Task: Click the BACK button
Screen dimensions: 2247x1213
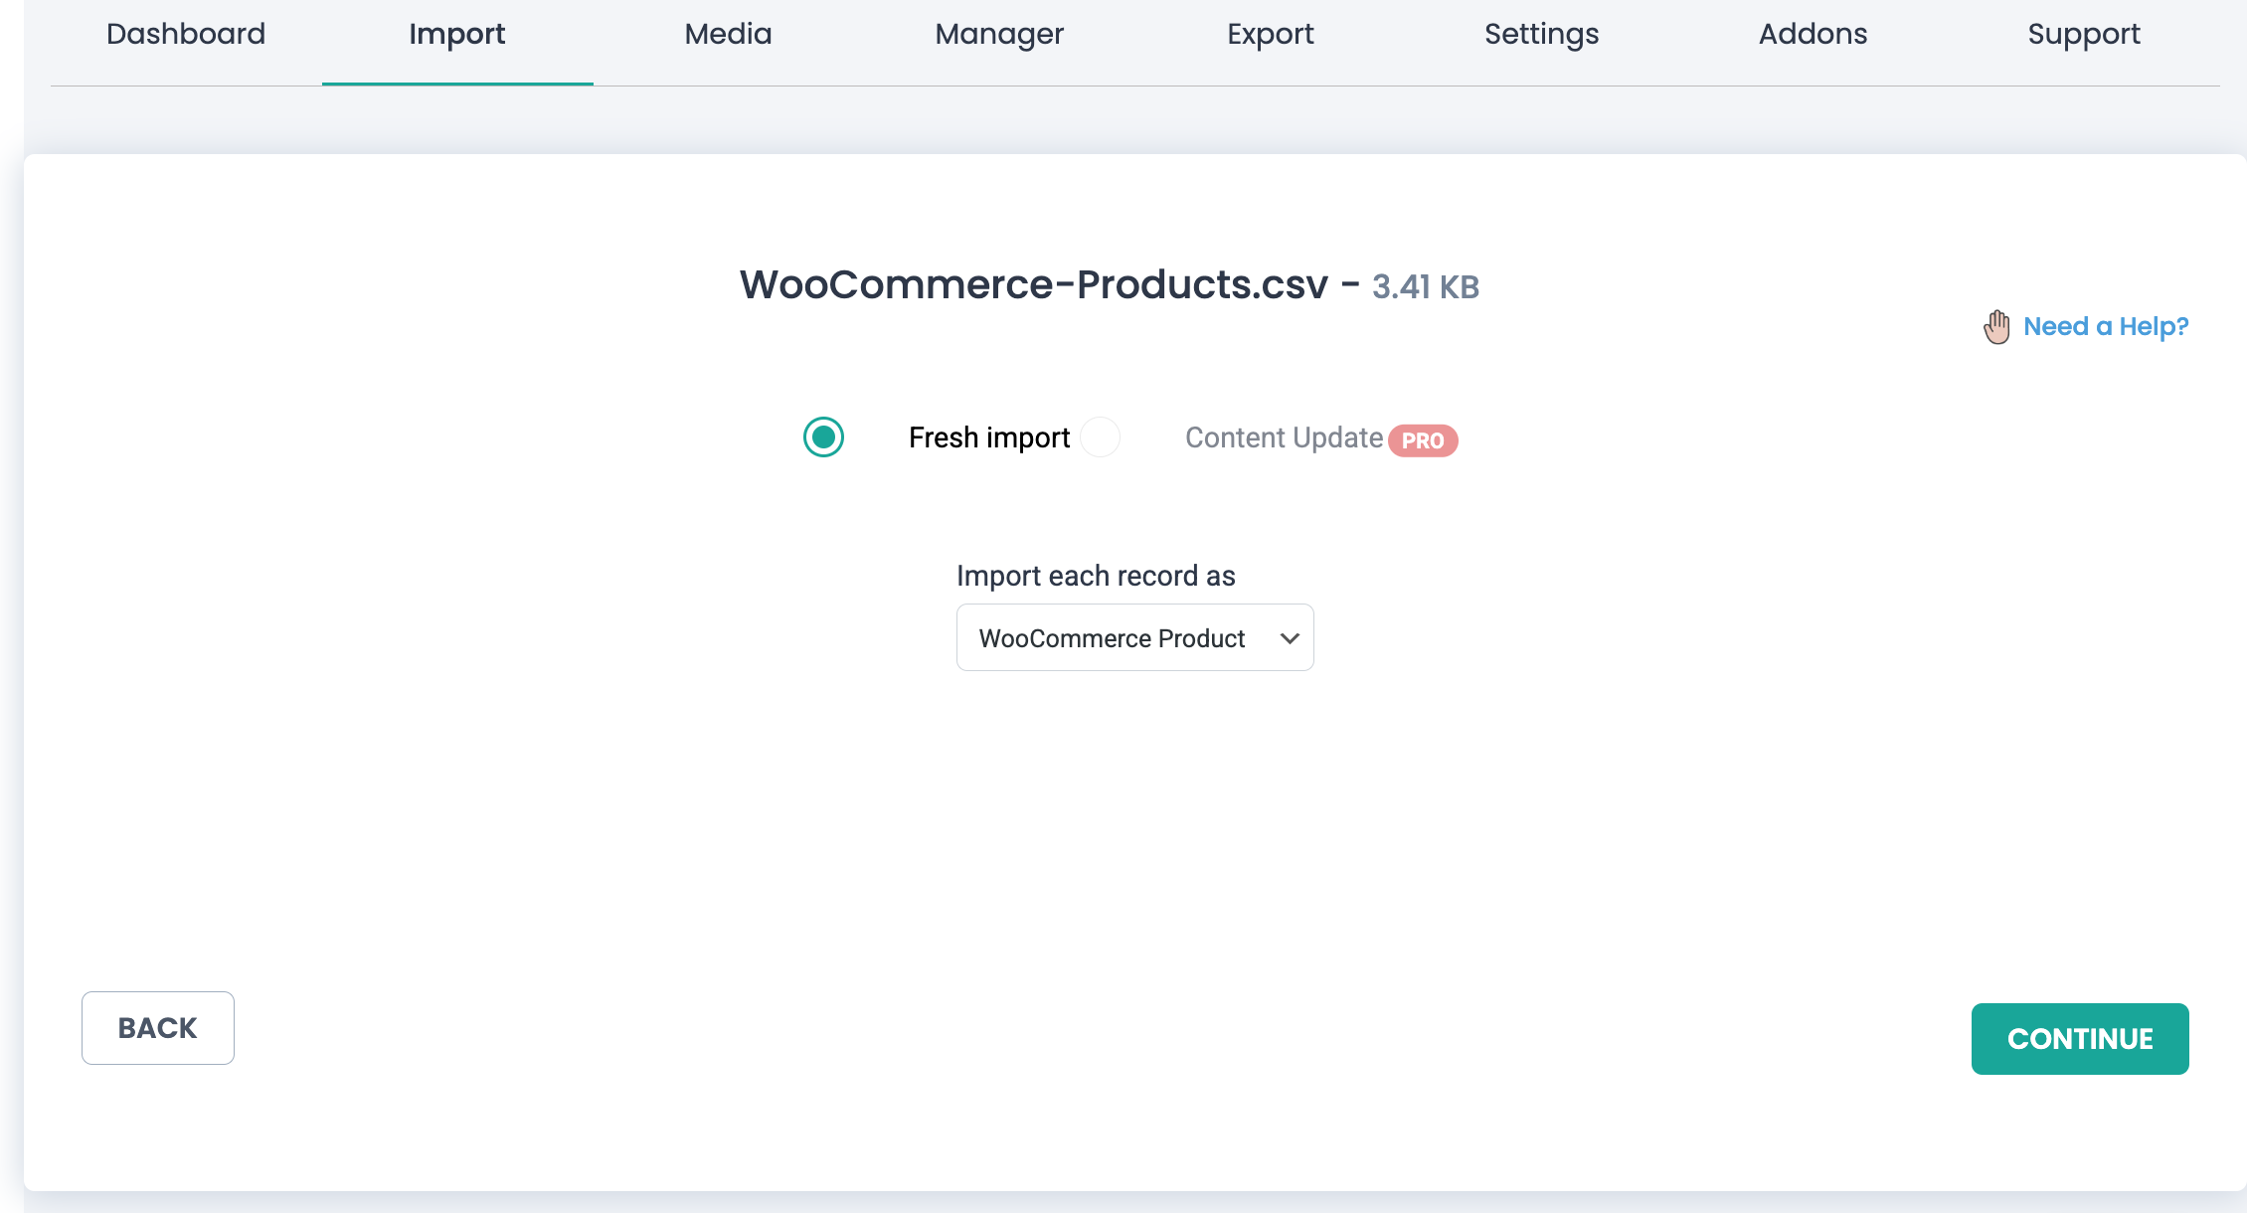Action: 157,1027
